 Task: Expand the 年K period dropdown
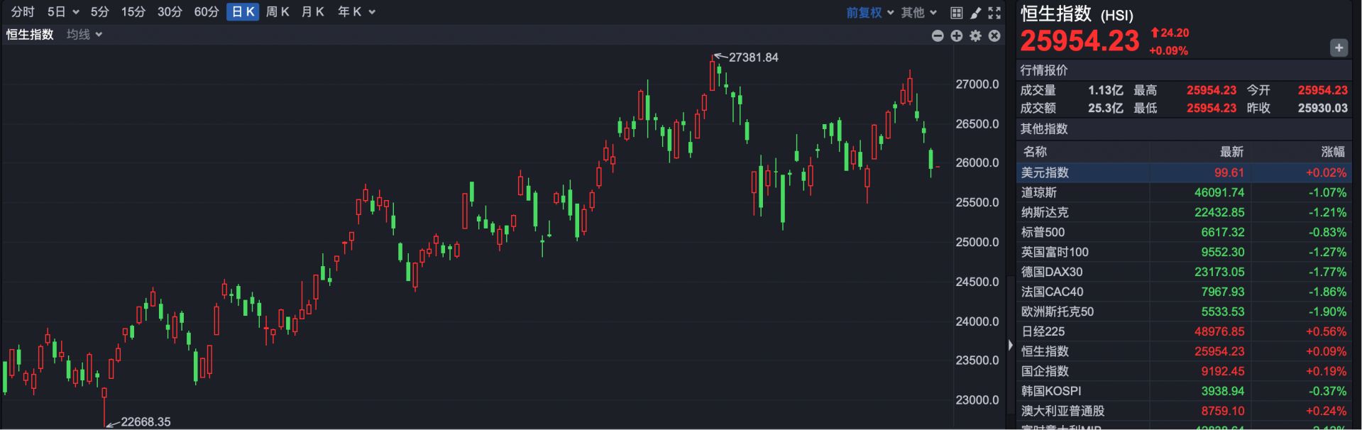pyautogui.click(x=356, y=12)
